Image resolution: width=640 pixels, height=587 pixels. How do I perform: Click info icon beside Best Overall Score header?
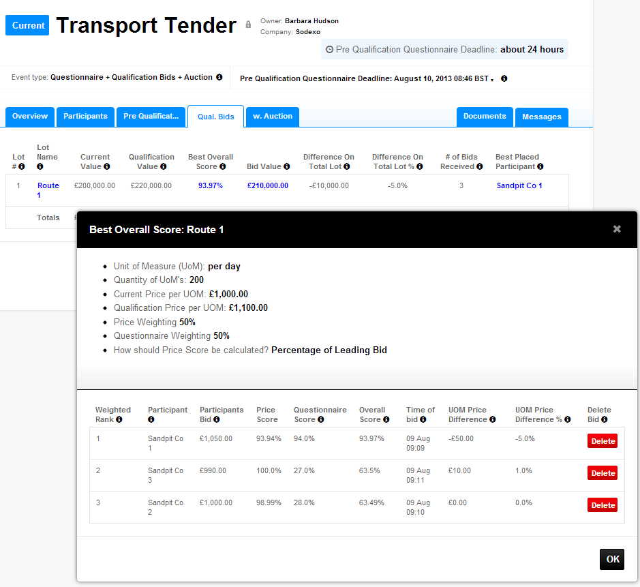(222, 166)
